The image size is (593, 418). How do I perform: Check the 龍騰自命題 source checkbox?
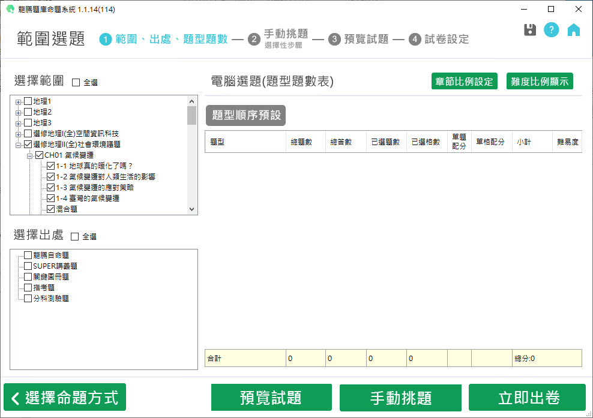point(28,255)
